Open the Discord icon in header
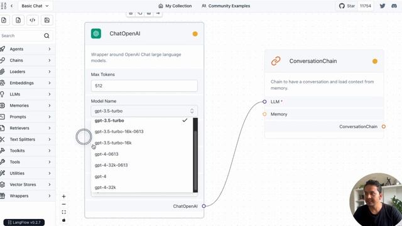Image resolution: width=402 pixels, height=226 pixels. [394, 6]
